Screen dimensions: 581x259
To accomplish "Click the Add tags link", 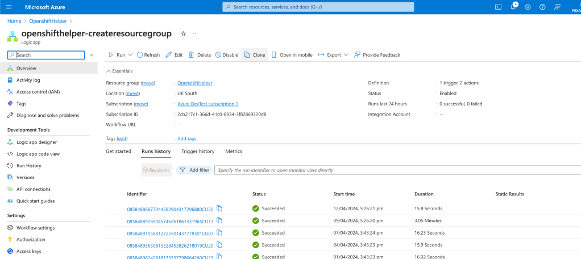I will coord(186,138).
